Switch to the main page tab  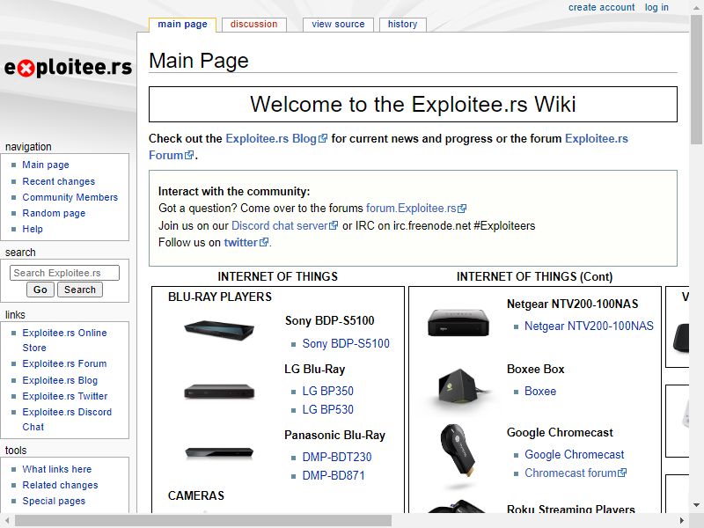tap(182, 25)
